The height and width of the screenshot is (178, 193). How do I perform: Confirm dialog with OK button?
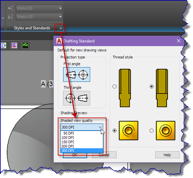pyautogui.click(x=75, y=155)
